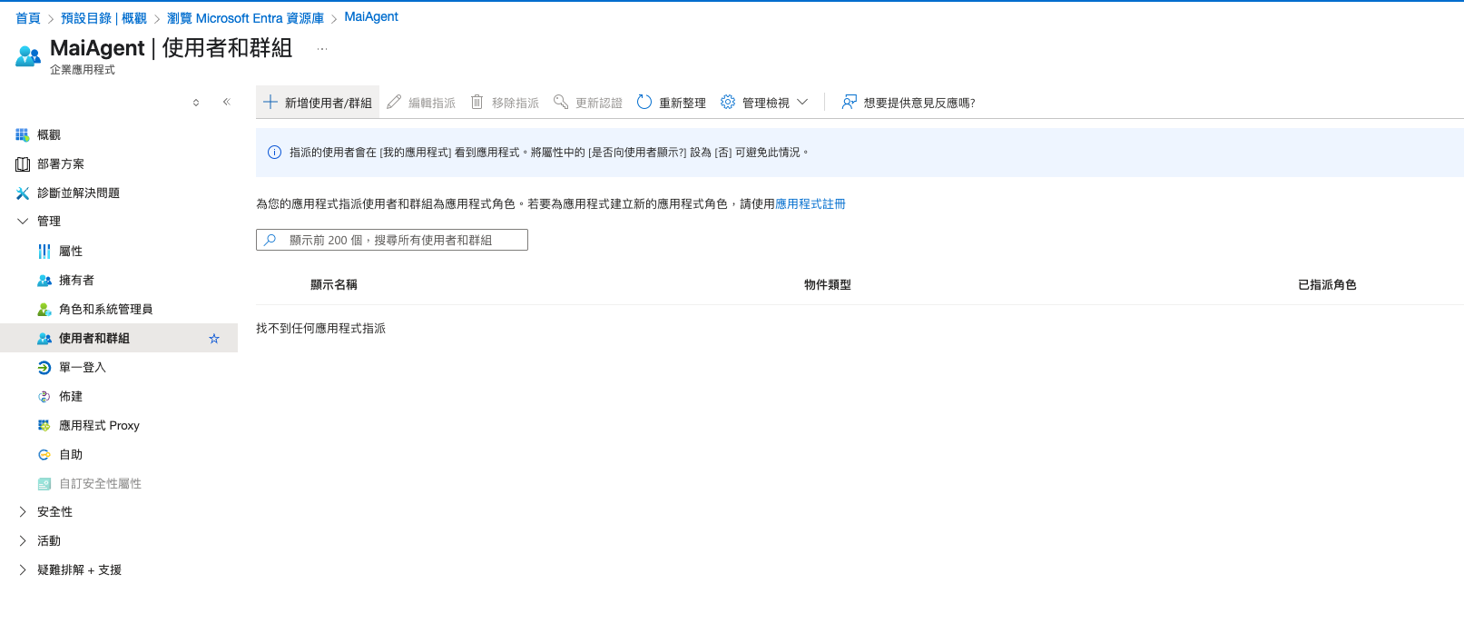Image resolution: width=1464 pixels, height=643 pixels.
Task: Click 找不到任何應用程式指派 message
Action: coord(321,329)
